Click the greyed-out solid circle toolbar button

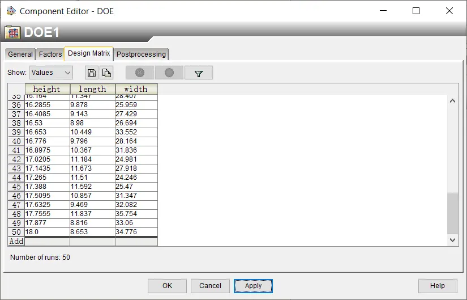[x=169, y=73]
